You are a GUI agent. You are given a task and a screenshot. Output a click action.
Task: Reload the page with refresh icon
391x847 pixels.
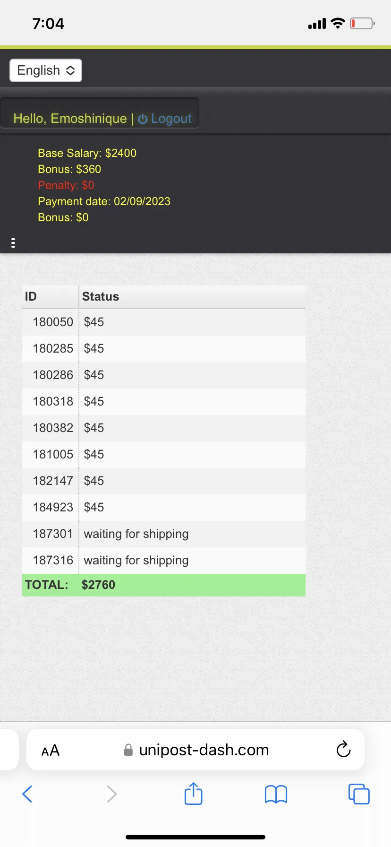(x=343, y=750)
